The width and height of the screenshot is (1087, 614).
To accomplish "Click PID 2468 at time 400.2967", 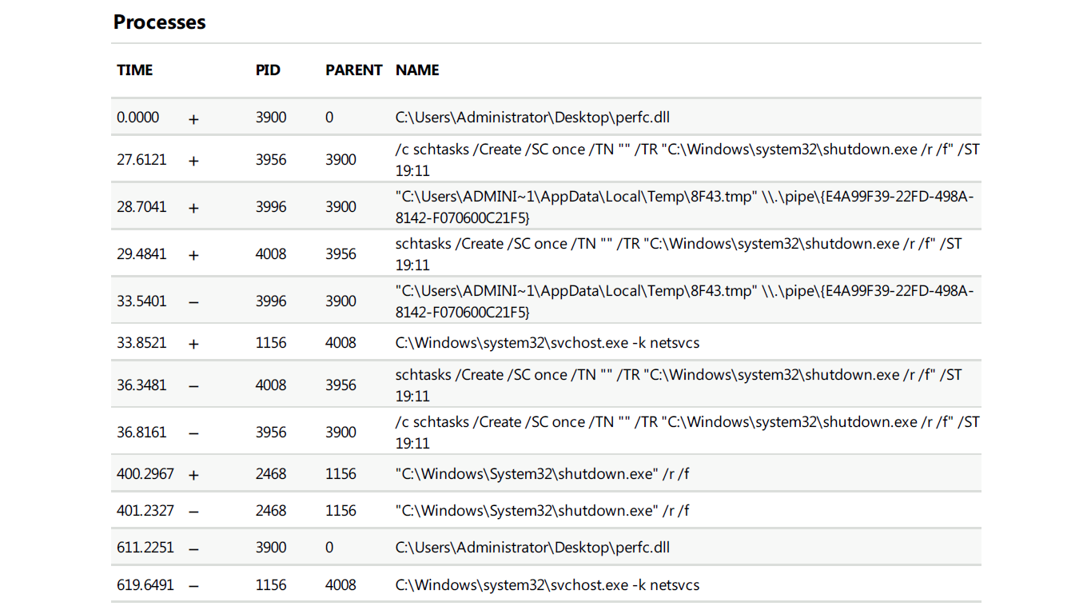I will [x=271, y=474].
